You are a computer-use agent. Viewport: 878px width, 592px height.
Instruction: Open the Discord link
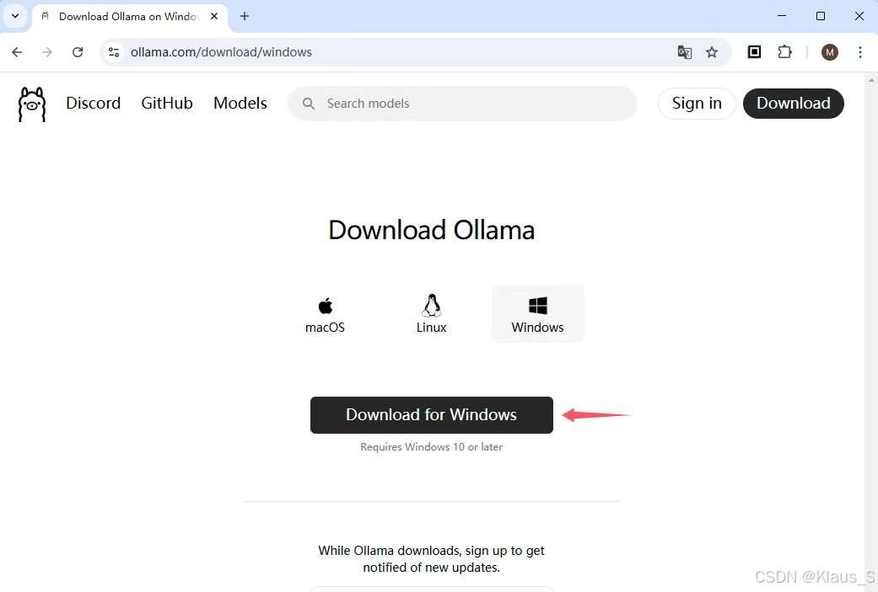click(x=94, y=104)
